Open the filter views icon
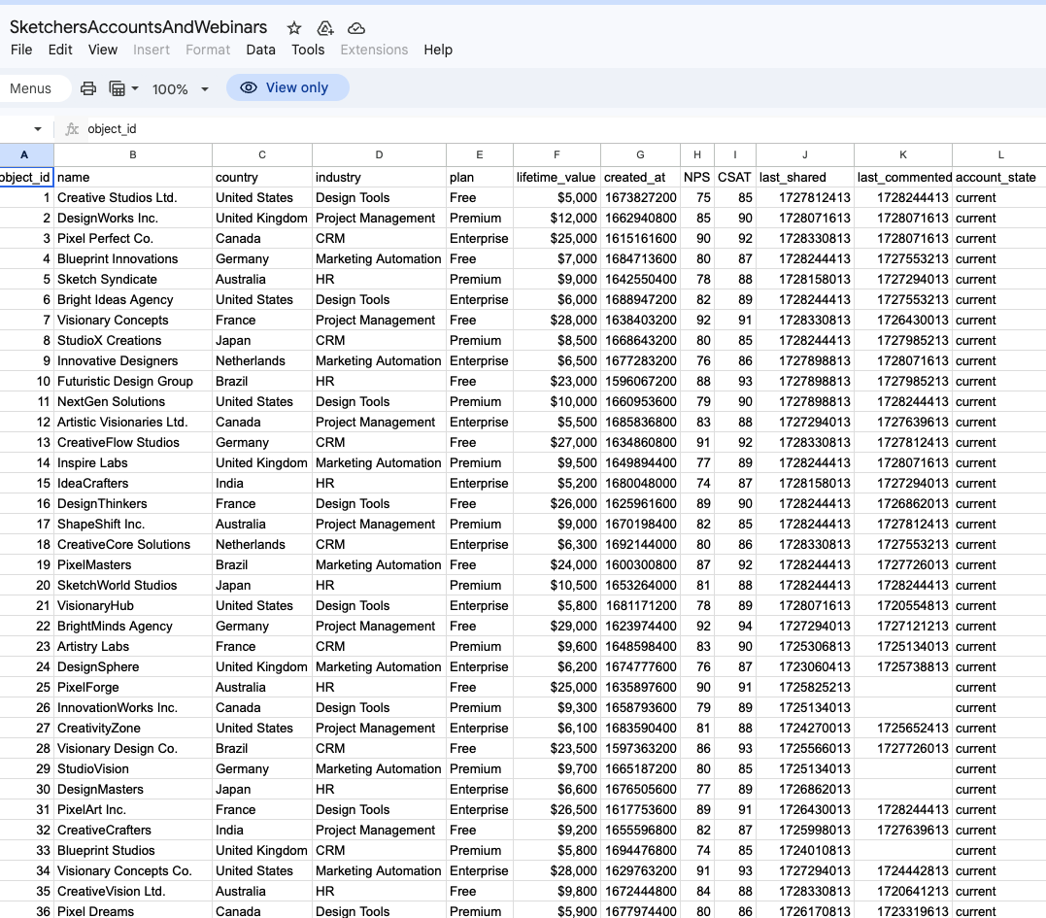1046x918 pixels. tap(117, 88)
